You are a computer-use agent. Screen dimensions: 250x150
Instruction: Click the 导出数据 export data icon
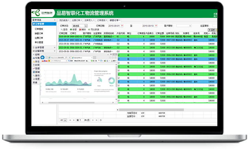[x=89, y=30]
